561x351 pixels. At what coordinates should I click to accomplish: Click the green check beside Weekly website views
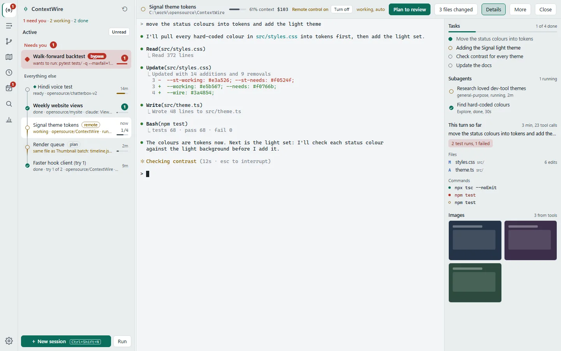click(x=27, y=108)
